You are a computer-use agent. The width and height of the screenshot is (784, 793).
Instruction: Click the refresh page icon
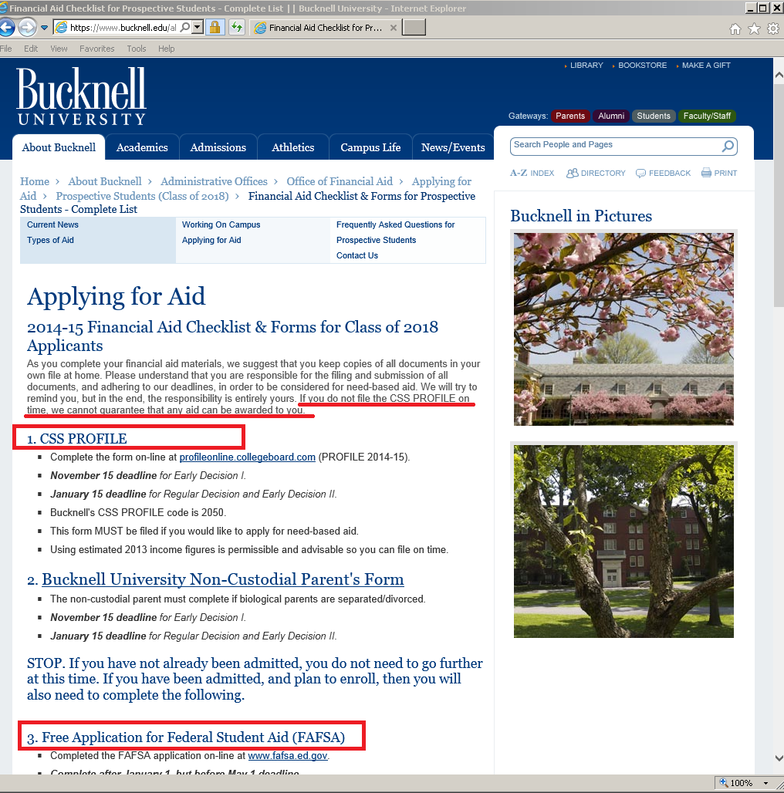click(x=236, y=28)
